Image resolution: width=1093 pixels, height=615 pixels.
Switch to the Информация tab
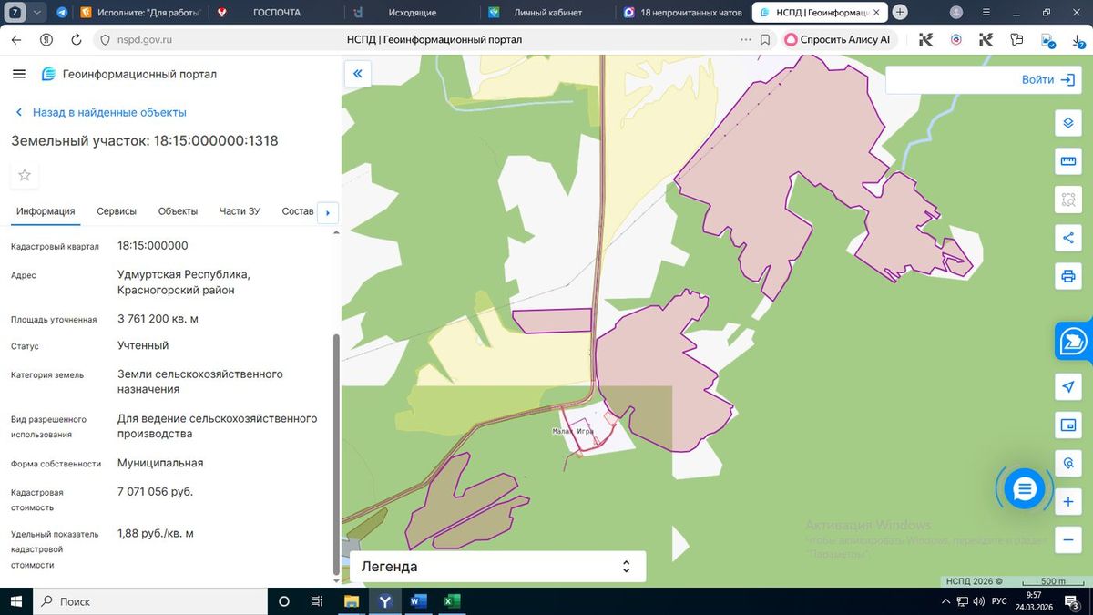pos(46,211)
